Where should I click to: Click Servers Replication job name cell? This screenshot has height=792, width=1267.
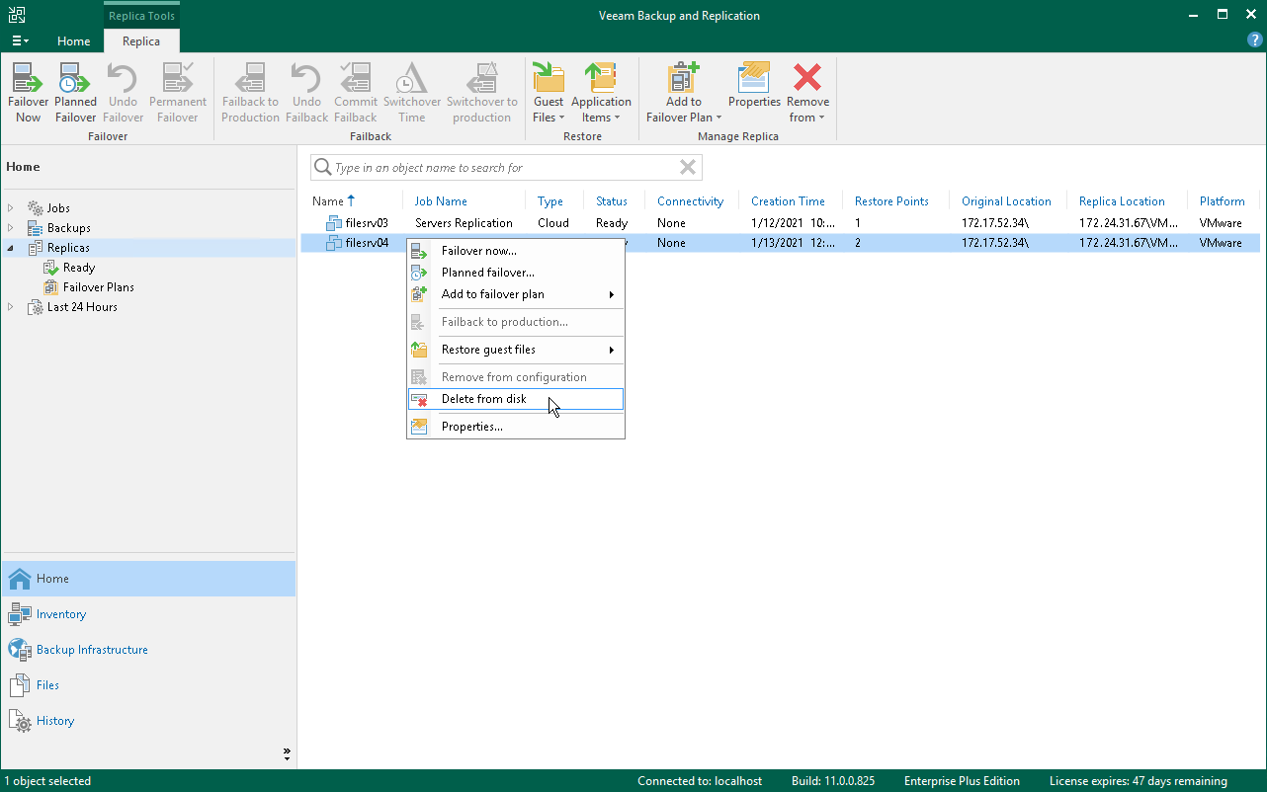point(464,223)
